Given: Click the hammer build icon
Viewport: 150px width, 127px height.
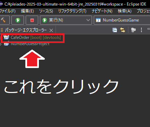Looking at the screenshot, I should tap(3, 20).
